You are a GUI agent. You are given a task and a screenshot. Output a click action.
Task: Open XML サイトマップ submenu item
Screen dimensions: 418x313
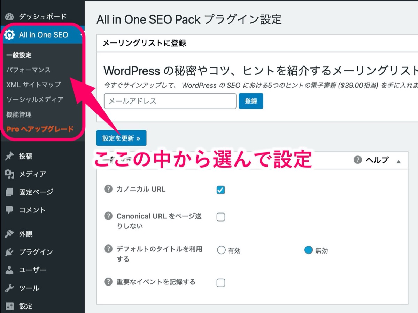[33, 85]
